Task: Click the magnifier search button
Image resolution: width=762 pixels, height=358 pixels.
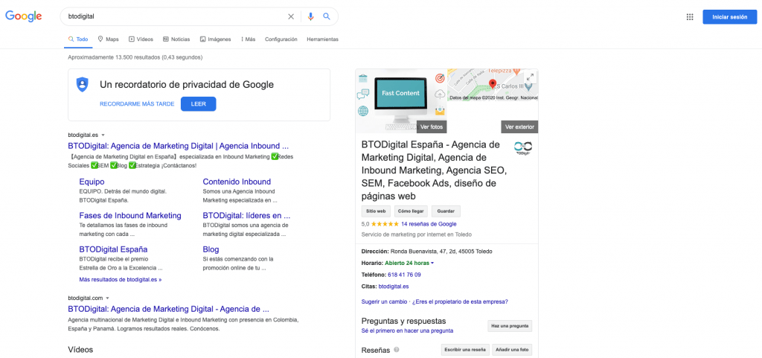Action: tap(327, 16)
